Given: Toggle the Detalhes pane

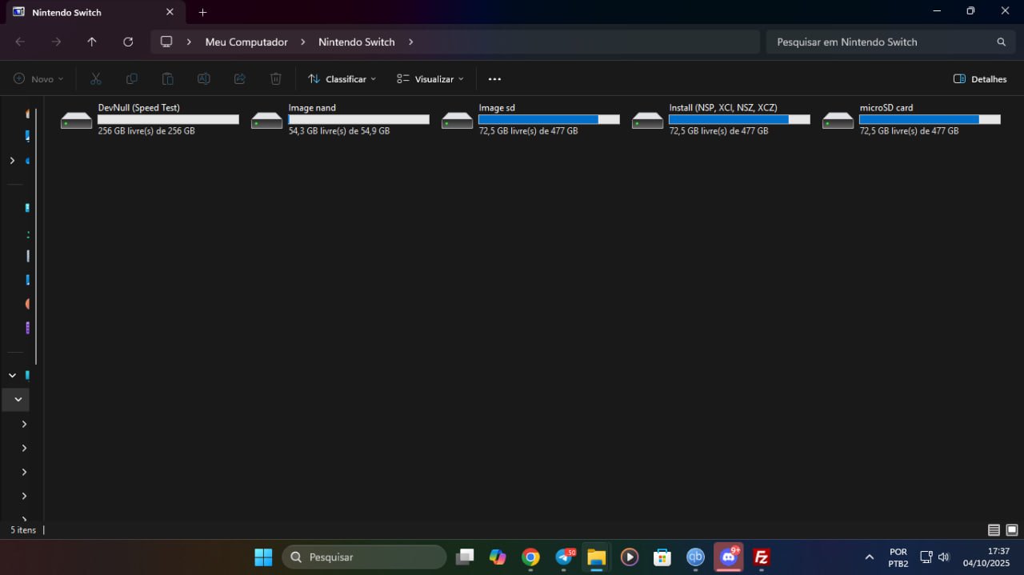Looking at the screenshot, I should (x=980, y=79).
